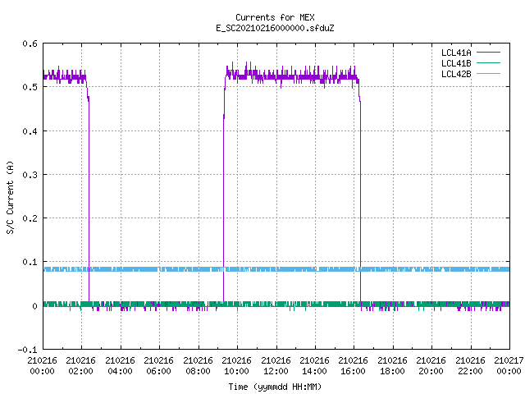Click the y-axis tick value 0.6
525x394 pixels.
coord(30,44)
